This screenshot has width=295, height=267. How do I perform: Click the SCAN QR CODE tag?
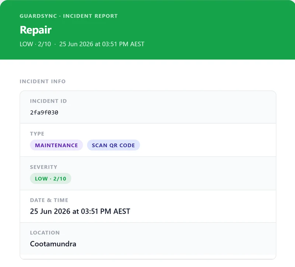pos(113,145)
